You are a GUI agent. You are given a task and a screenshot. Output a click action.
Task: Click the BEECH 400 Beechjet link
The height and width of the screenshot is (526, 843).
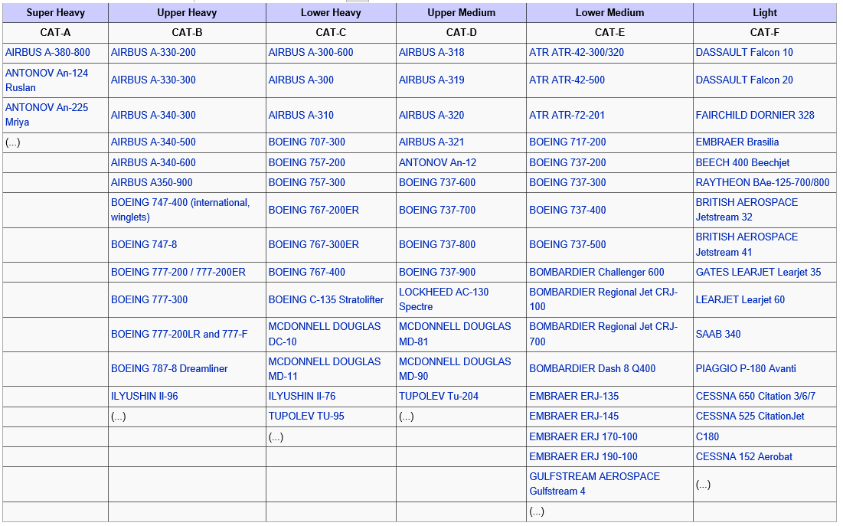point(743,162)
